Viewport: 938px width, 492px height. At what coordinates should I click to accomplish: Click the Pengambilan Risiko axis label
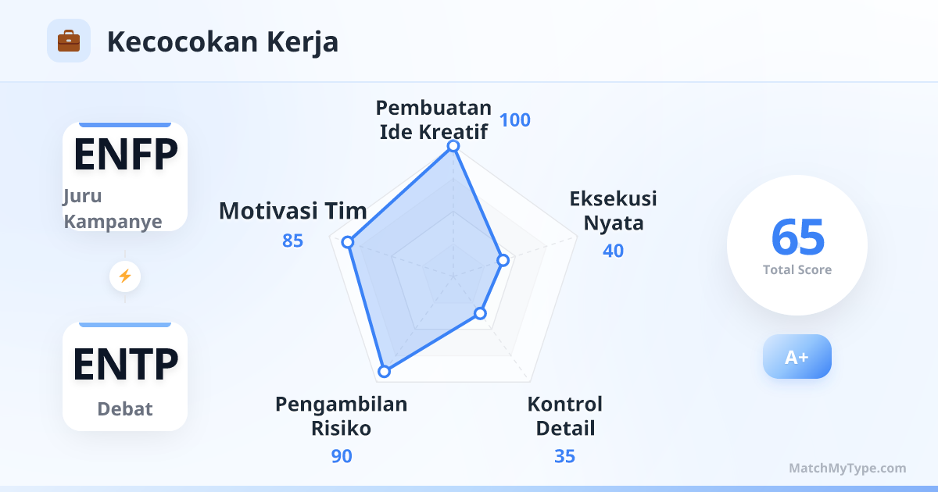tap(342, 416)
